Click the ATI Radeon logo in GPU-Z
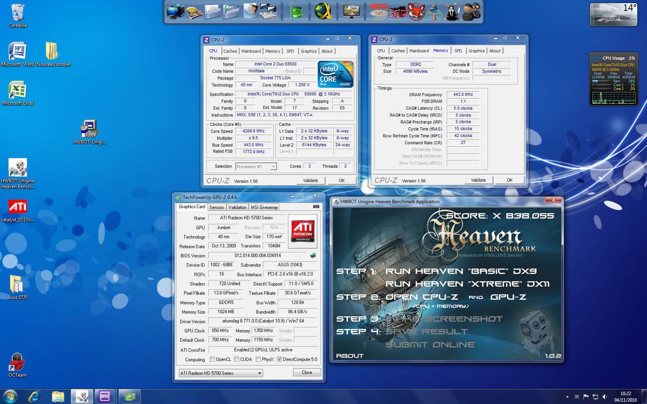This screenshot has width=647, height=404. coord(303,231)
